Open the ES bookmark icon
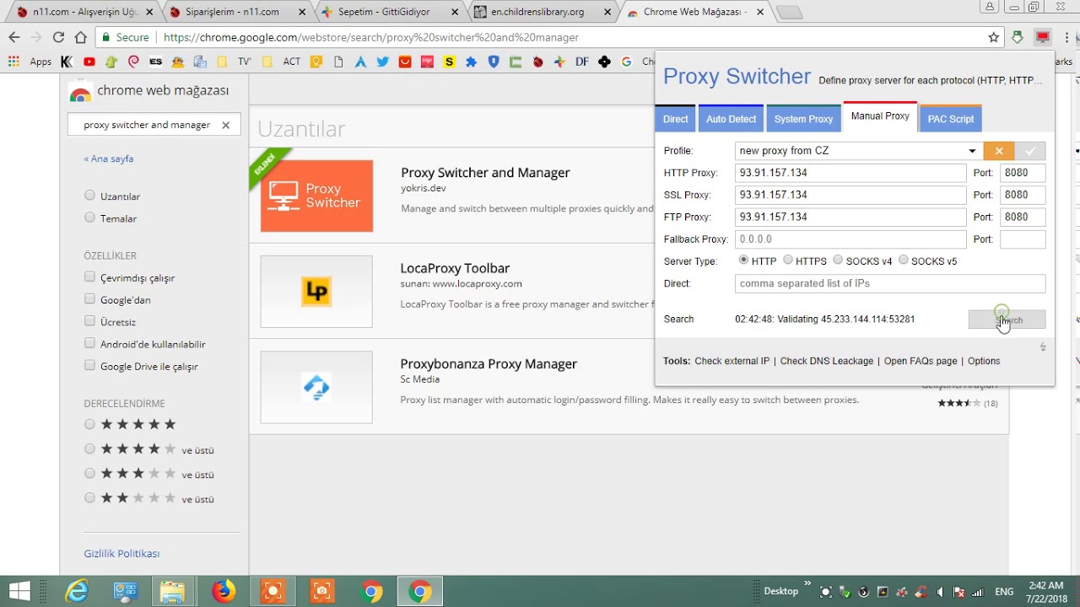 pos(155,62)
